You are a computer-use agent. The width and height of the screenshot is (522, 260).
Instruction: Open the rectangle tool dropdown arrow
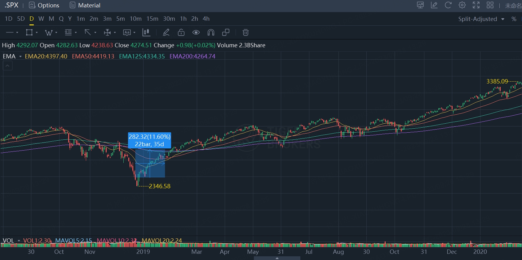pos(37,32)
